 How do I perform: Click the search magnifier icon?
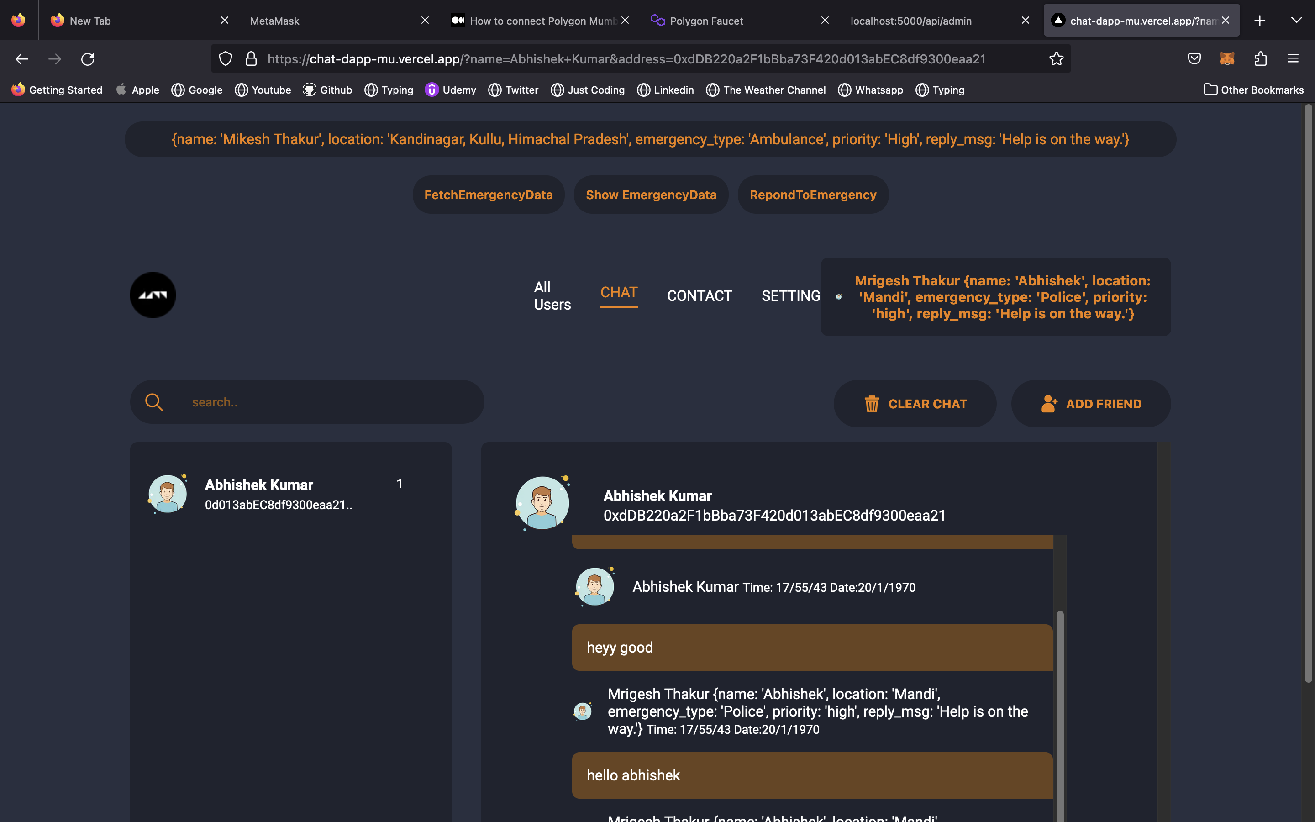pyautogui.click(x=154, y=402)
